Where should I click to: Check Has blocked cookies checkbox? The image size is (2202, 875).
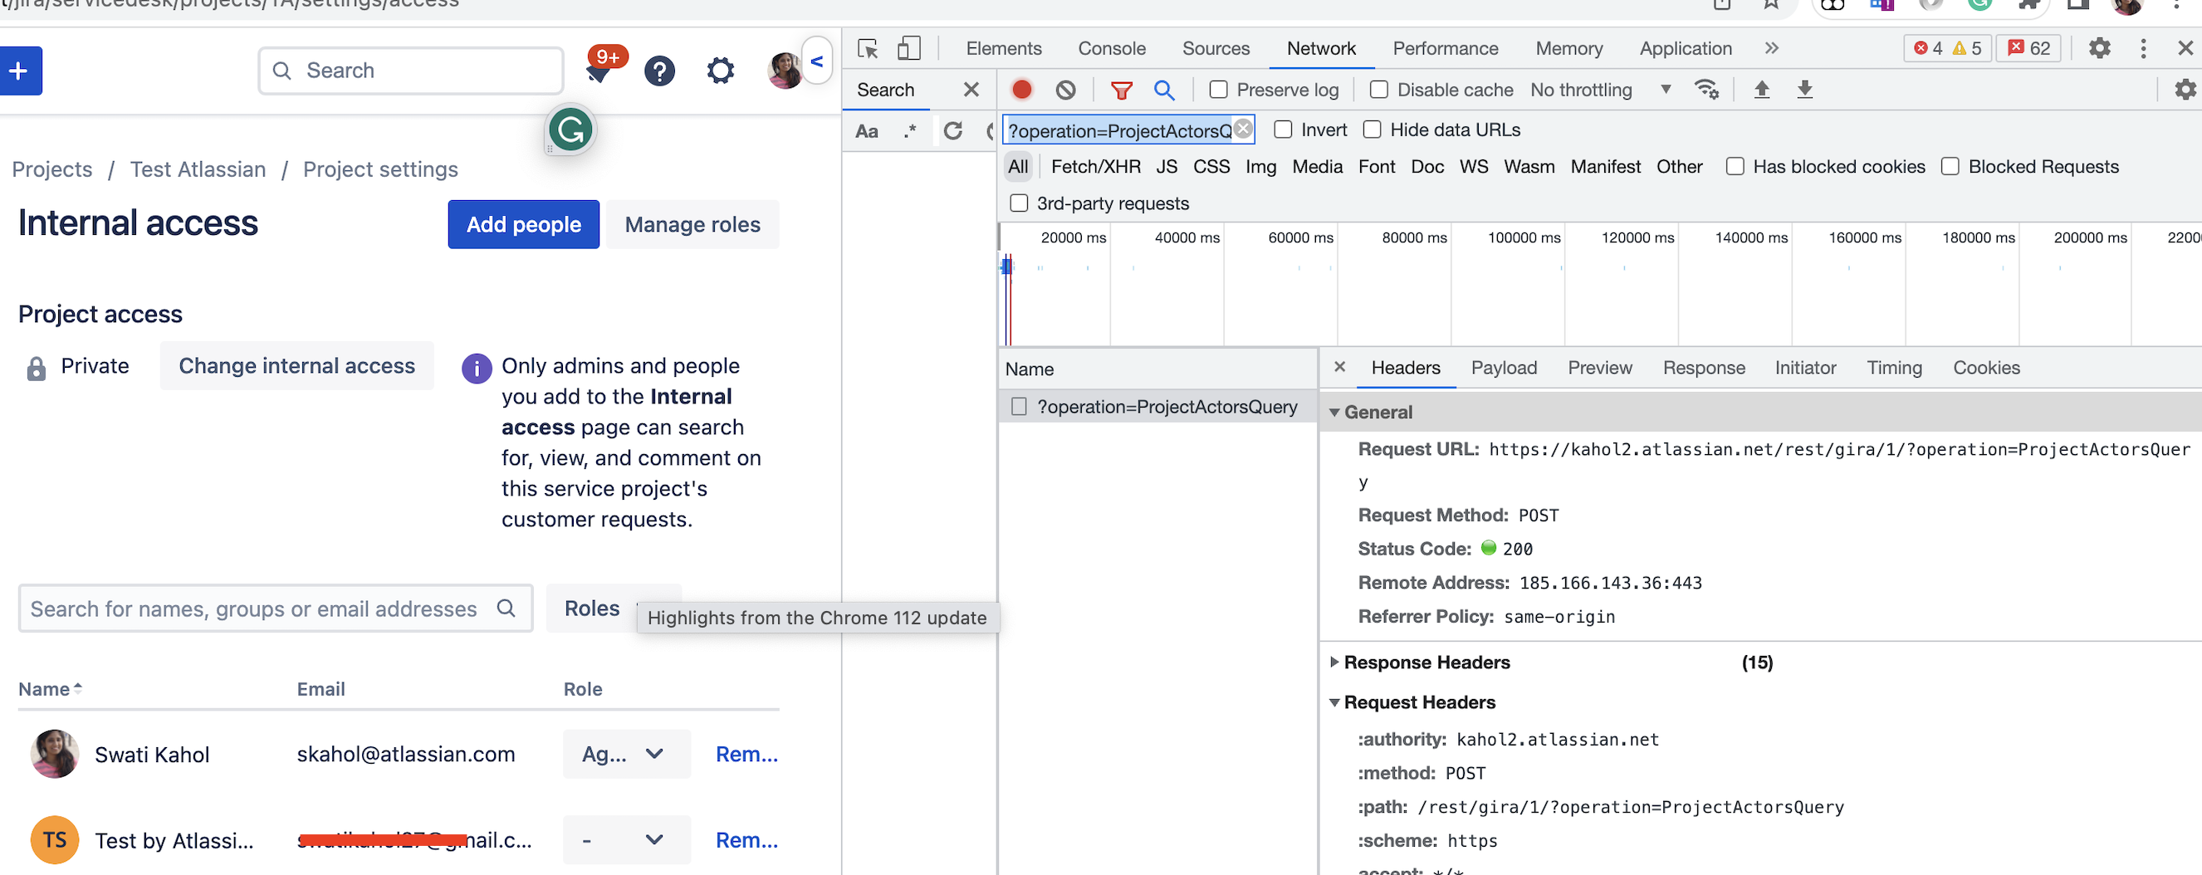point(1735,167)
